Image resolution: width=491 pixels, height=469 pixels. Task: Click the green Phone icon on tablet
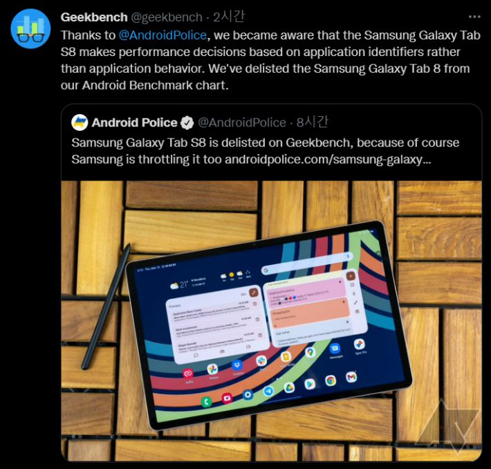[206, 401]
